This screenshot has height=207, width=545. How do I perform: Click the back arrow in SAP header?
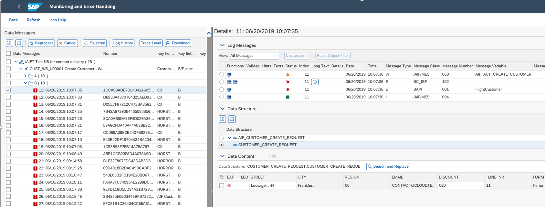pyautogui.click(x=19, y=6)
